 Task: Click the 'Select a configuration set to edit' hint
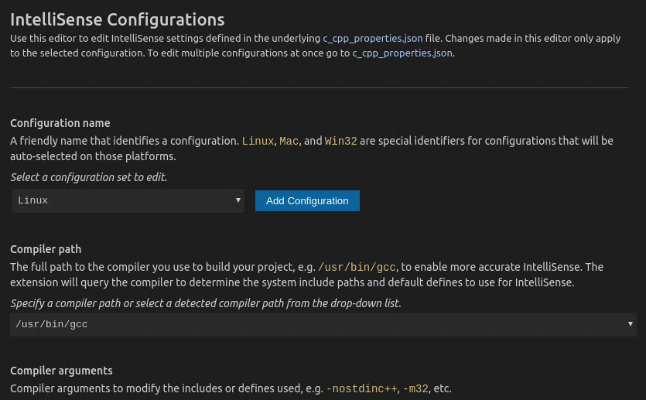88,177
